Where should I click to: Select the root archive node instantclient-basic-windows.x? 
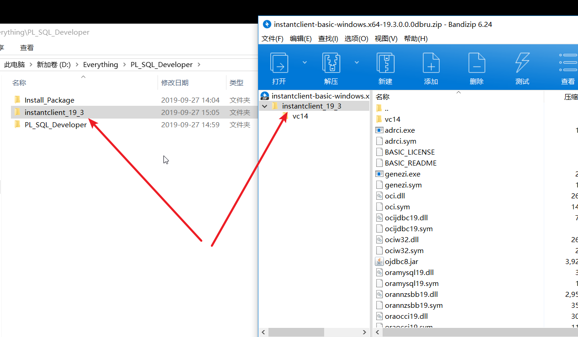point(315,96)
